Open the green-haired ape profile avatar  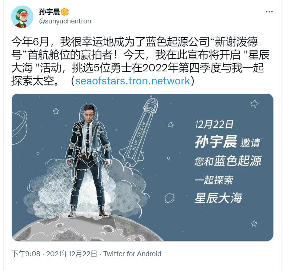22,17
